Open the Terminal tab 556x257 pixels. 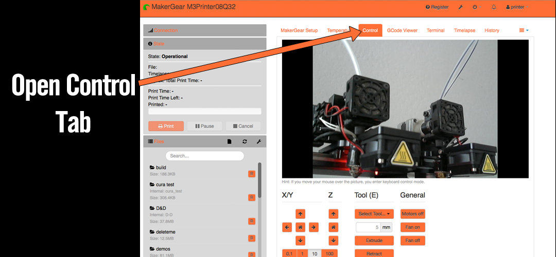[436, 30]
